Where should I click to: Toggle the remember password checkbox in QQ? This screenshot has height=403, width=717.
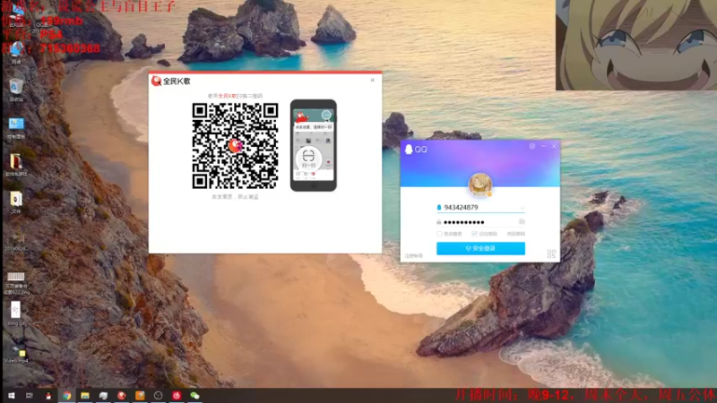coord(475,234)
